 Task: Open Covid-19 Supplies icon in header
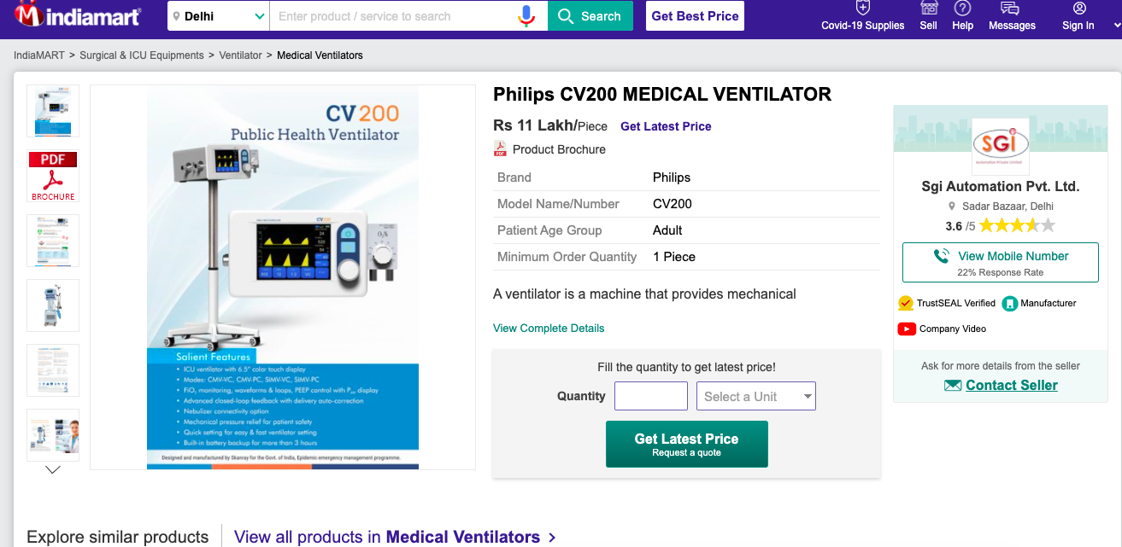(863, 9)
